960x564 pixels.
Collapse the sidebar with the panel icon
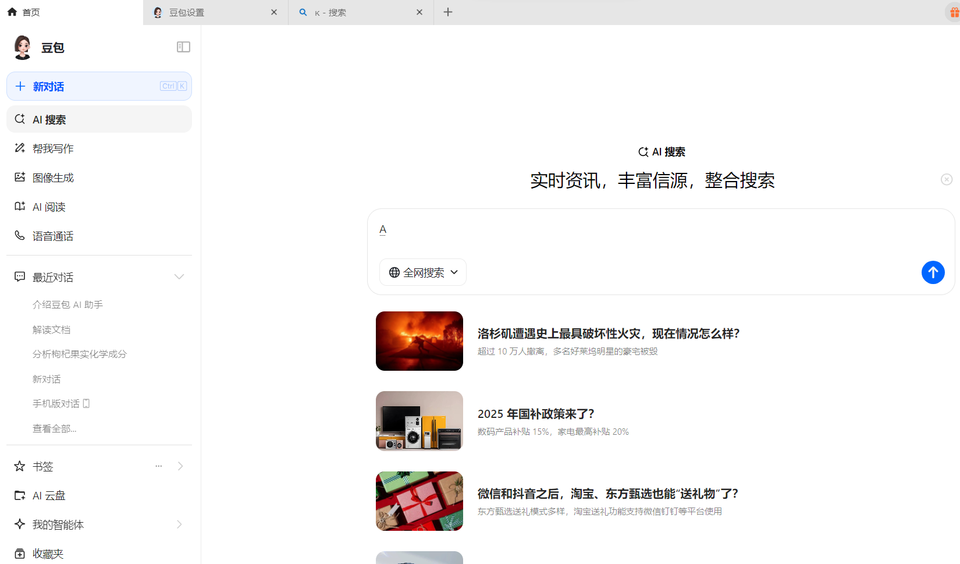coord(183,47)
